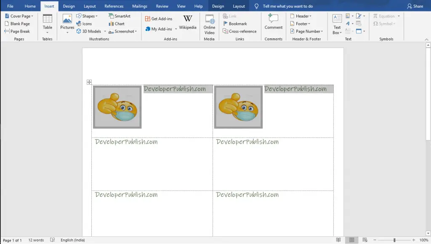This screenshot has height=244, width=431.
Task: Insert a Chart
Action: [x=117, y=24]
